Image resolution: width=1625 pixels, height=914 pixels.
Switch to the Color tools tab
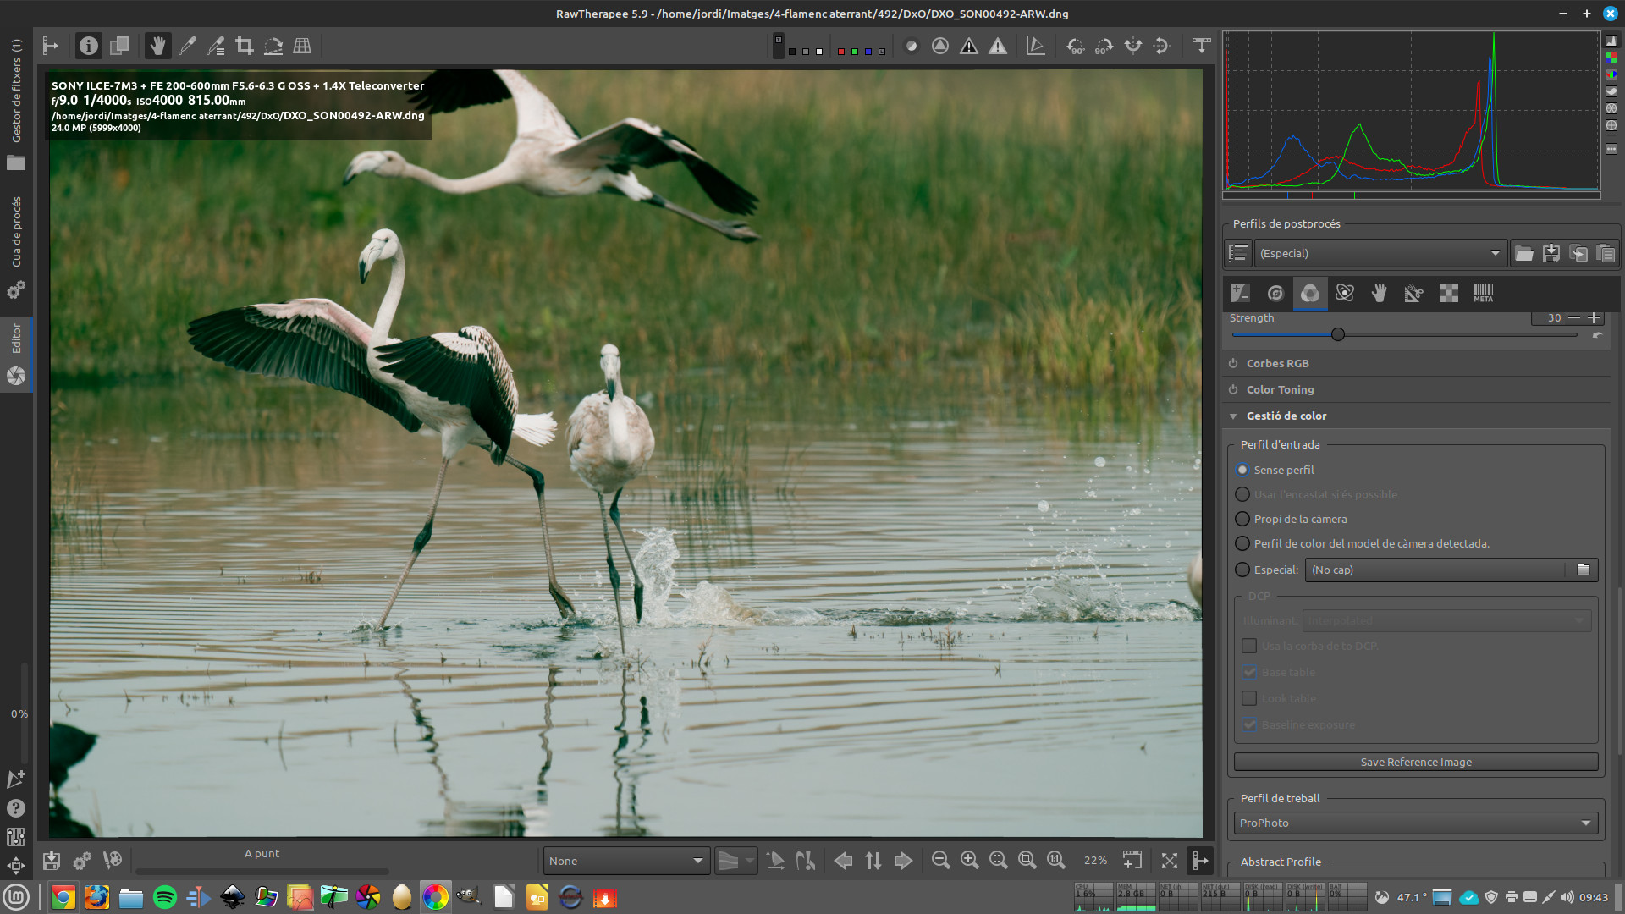point(1309,293)
